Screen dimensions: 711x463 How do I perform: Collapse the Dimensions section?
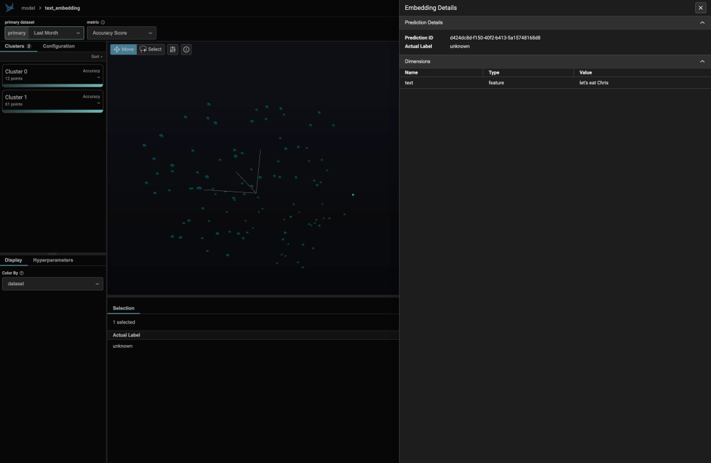[702, 61]
